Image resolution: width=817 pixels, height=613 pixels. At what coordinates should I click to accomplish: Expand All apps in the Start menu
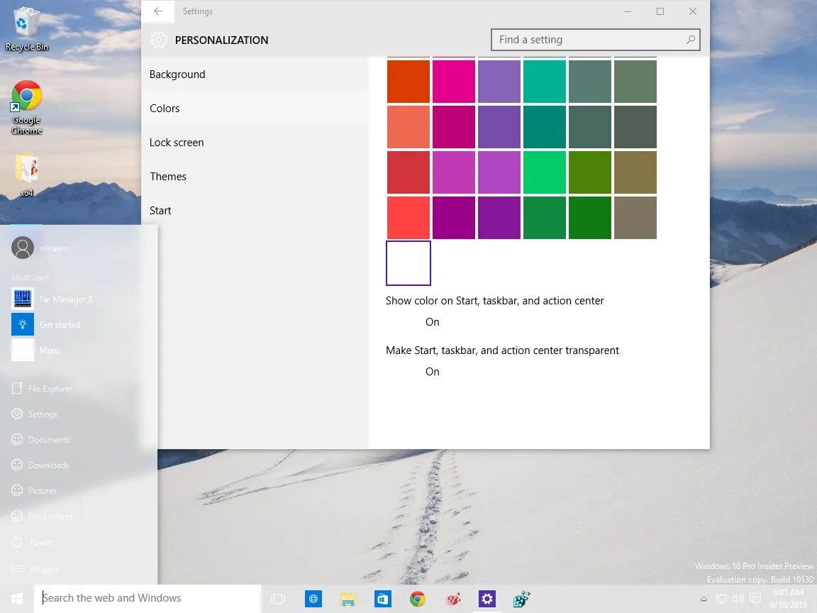pos(35,569)
